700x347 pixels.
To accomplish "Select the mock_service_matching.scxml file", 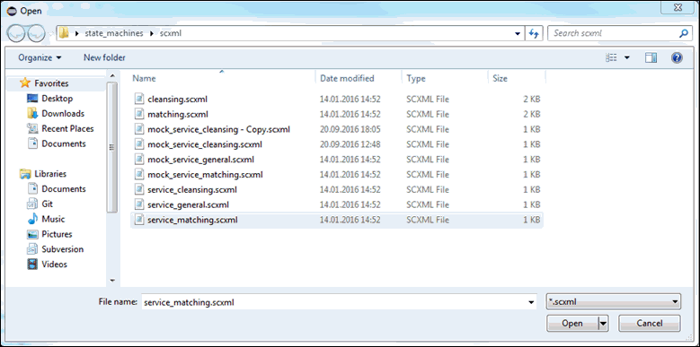I will [x=205, y=175].
